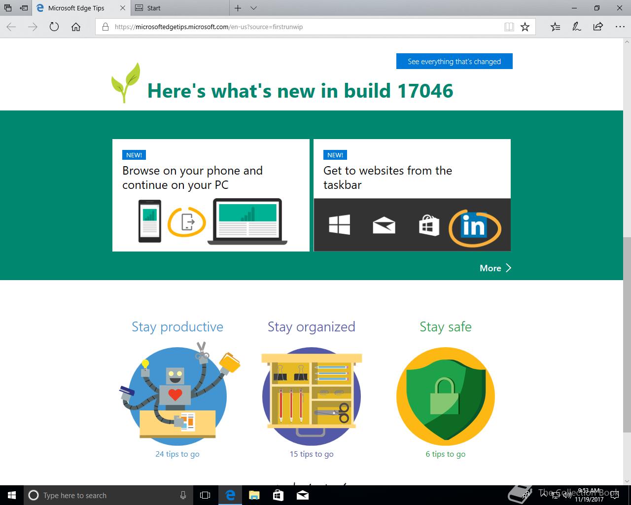The width and height of the screenshot is (631, 505).
Task: Share this page
Action: pyautogui.click(x=598, y=27)
